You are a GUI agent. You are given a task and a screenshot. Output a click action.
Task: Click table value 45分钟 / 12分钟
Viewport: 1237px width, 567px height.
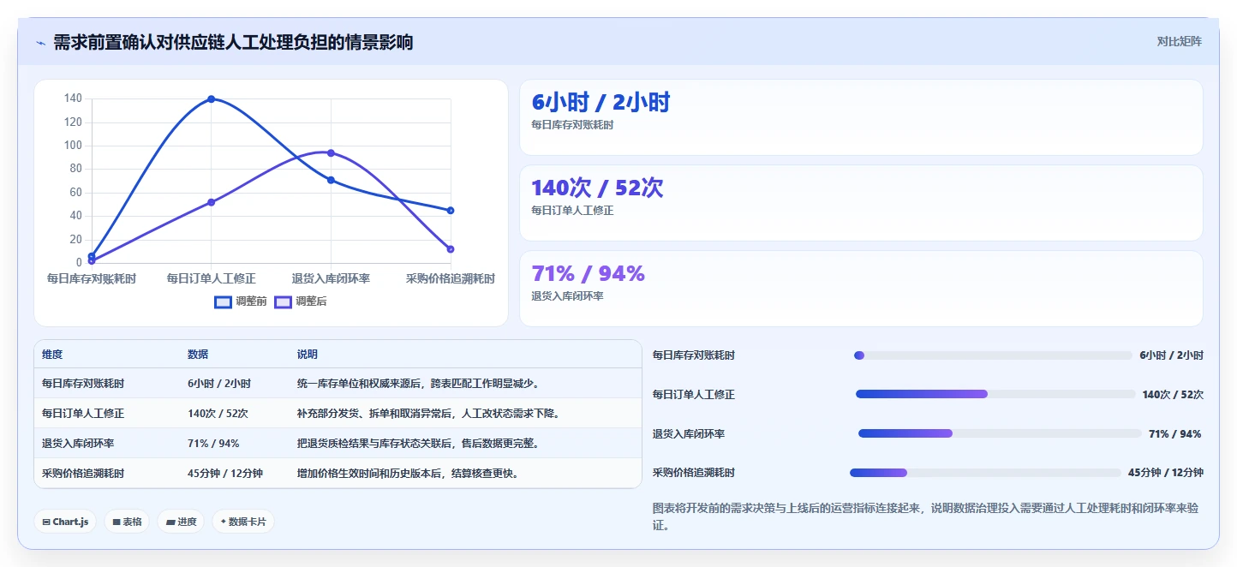225,474
